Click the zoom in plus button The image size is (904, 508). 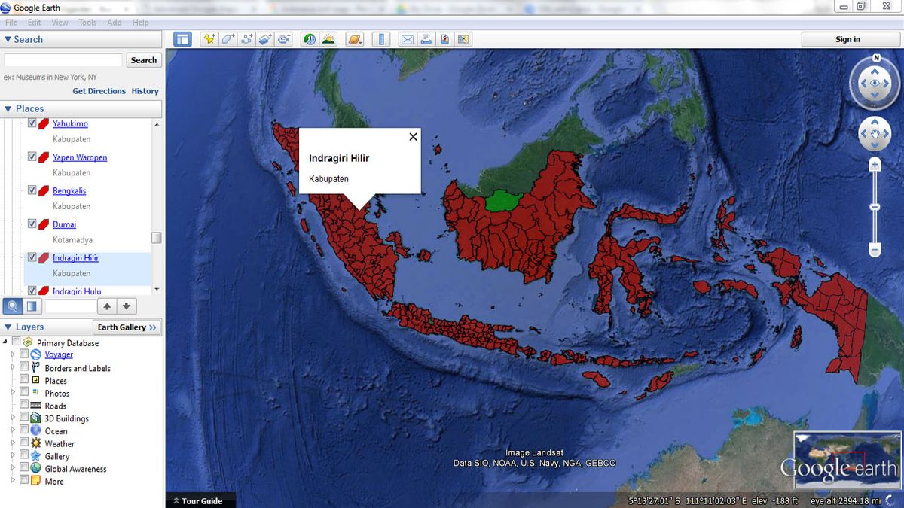point(875,163)
